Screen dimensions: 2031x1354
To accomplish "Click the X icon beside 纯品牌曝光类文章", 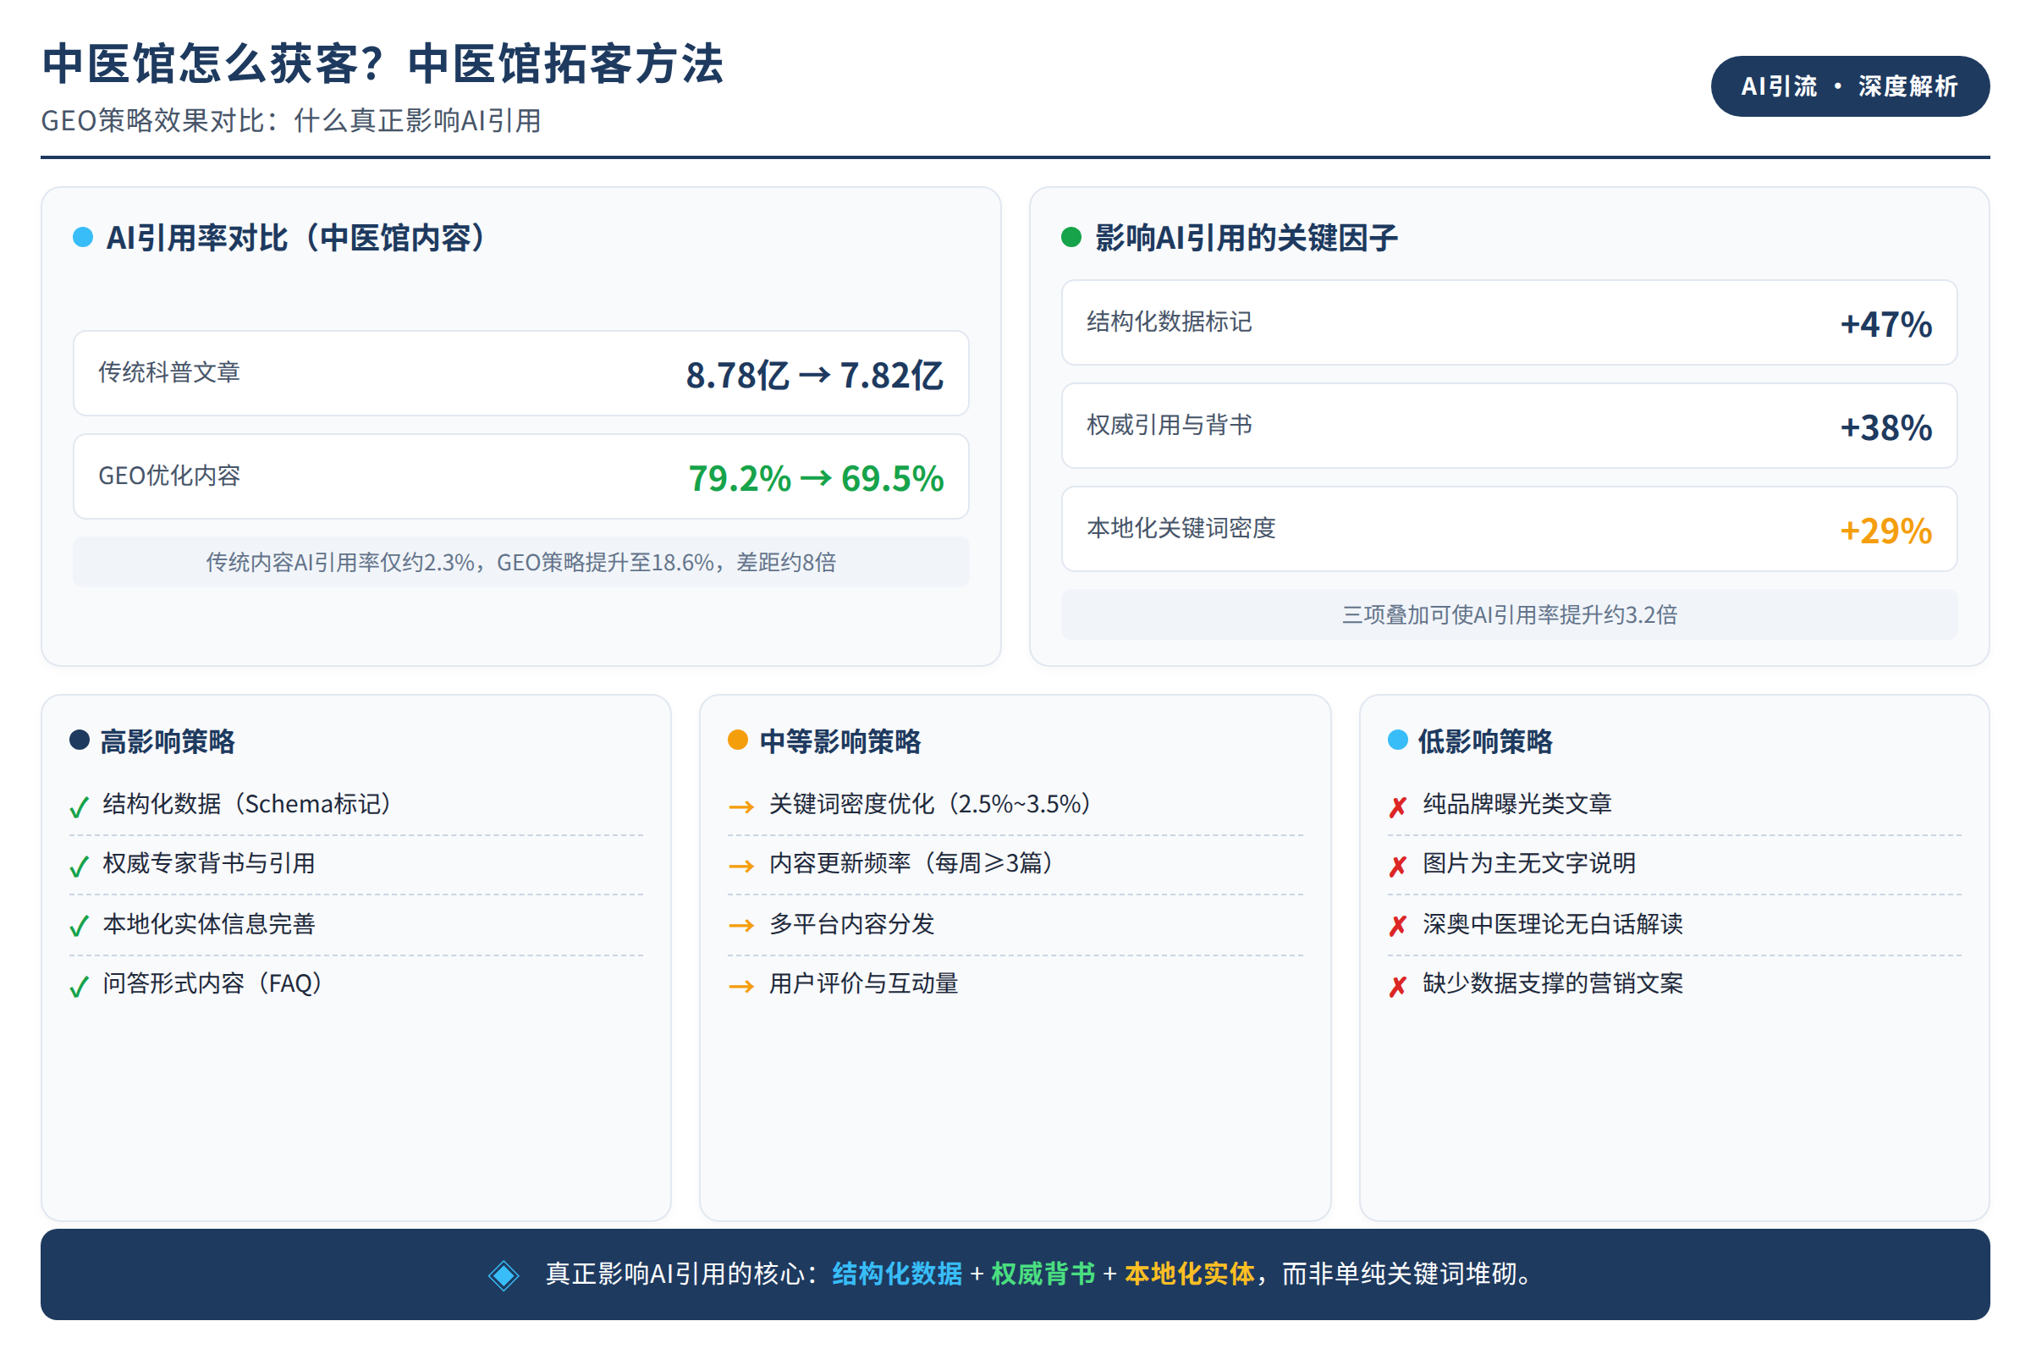I will click(1398, 806).
